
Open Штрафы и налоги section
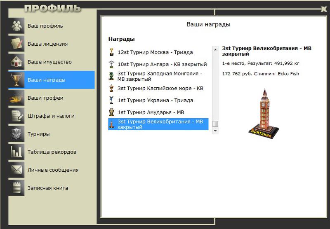click(51, 116)
